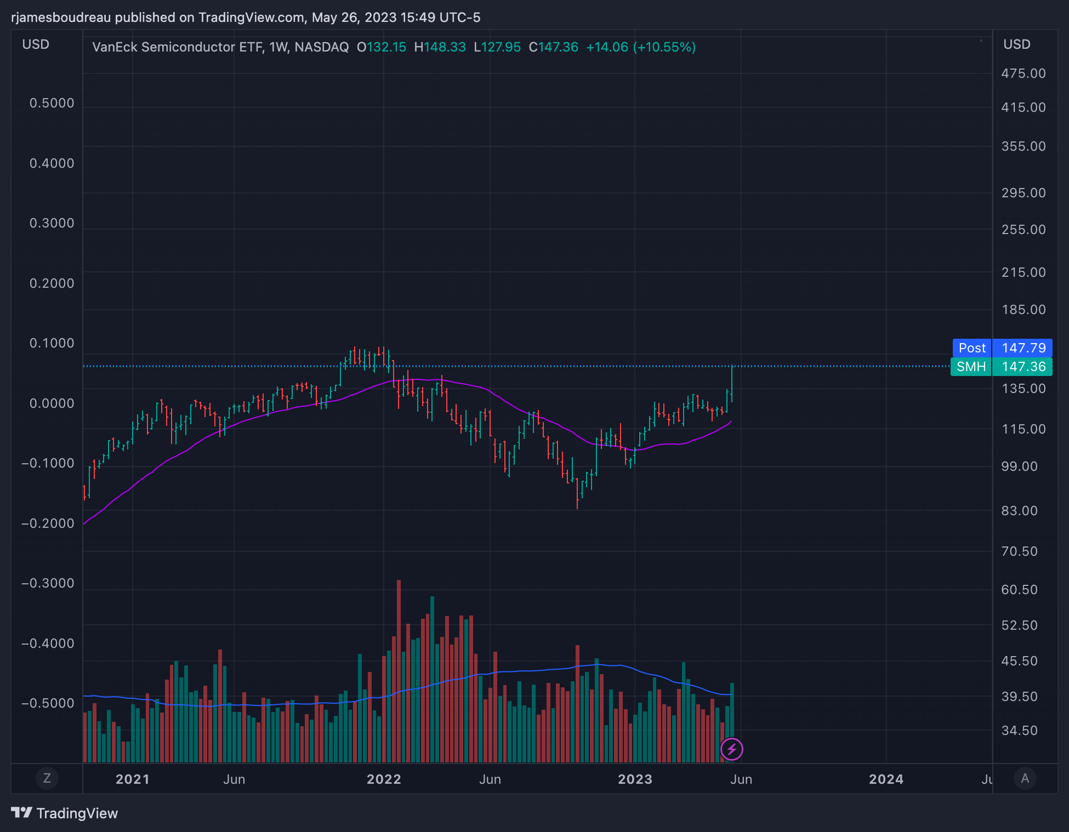
Task: Click the blue Post price label
Action: click(x=971, y=348)
